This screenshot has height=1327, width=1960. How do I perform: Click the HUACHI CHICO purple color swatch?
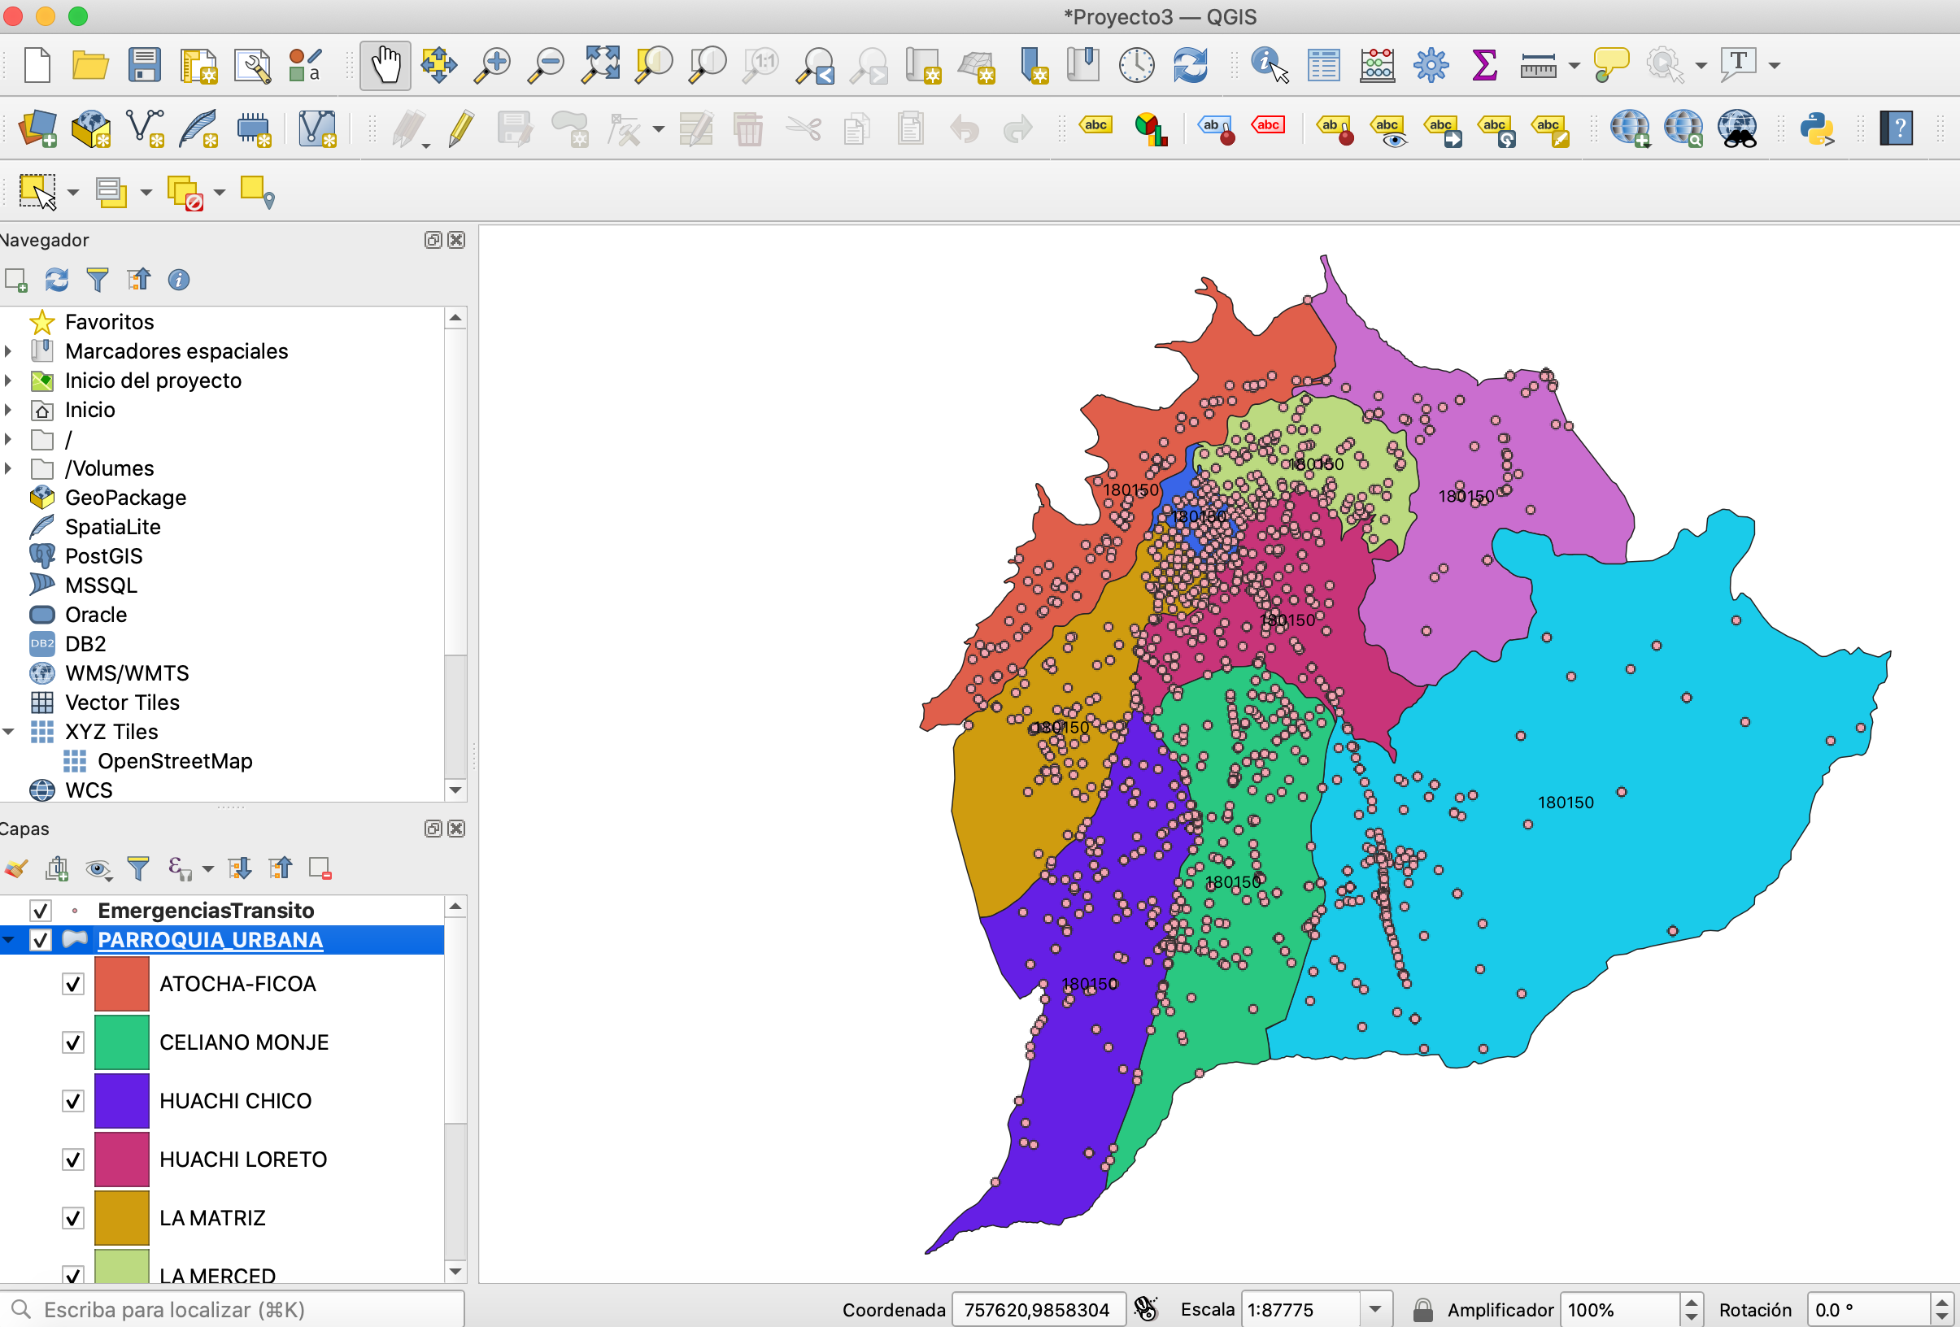(121, 1101)
